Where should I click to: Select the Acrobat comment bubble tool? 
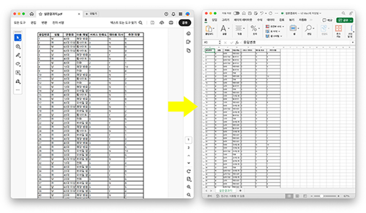[x=18, y=47]
